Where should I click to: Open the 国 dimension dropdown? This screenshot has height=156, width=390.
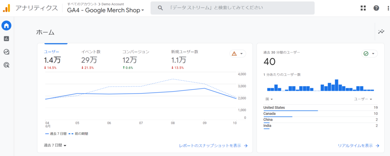pos(269,99)
